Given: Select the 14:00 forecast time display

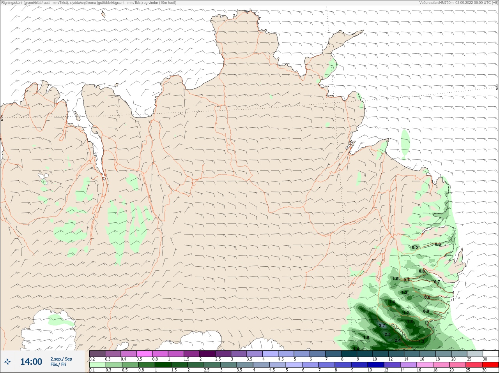Looking at the screenshot, I should (31, 362).
